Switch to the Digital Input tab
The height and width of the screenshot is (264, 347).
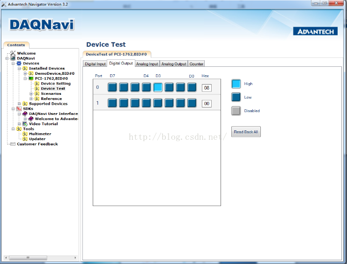(x=95, y=64)
